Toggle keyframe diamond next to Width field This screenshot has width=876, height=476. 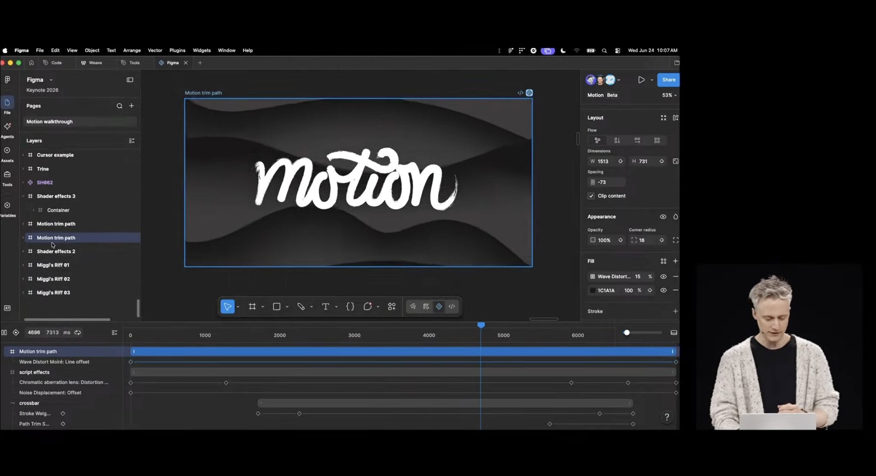(x=620, y=161)
